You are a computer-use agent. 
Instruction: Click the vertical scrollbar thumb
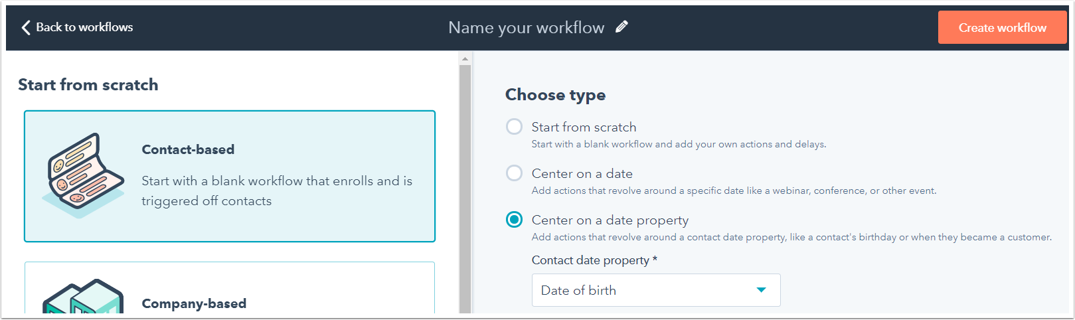465,186
